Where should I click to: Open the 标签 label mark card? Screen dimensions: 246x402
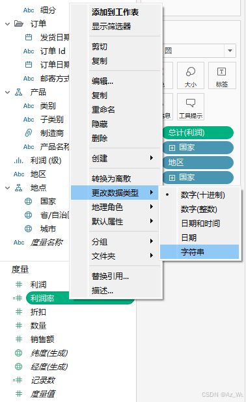(222, 75)
